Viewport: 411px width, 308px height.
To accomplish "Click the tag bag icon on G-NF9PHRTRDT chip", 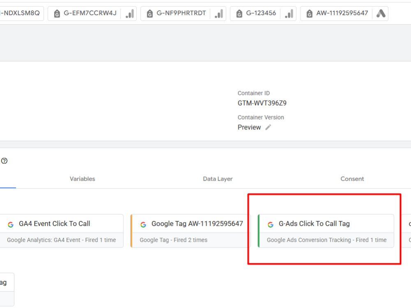I will click(150, 14).
